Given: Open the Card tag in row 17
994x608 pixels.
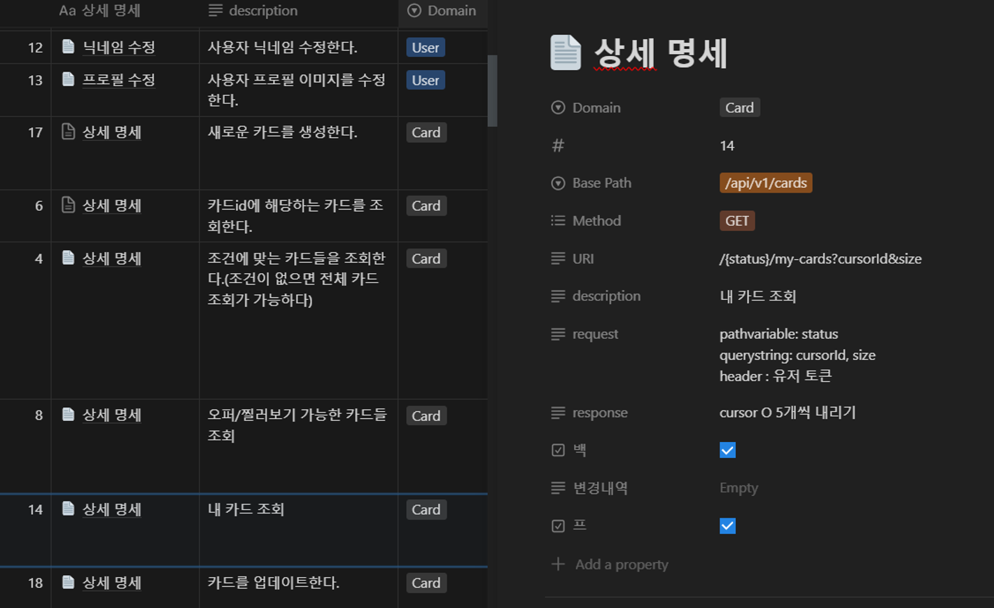Looking at the screenshot, I should click(x=426, y=132).
